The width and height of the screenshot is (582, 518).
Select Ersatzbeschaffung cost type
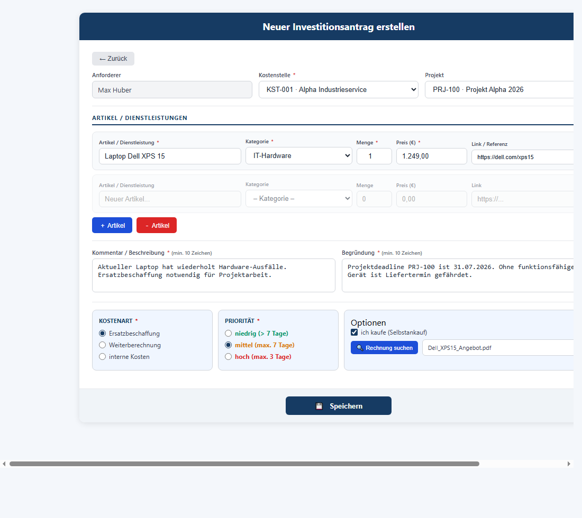click(x=103, y=334)
